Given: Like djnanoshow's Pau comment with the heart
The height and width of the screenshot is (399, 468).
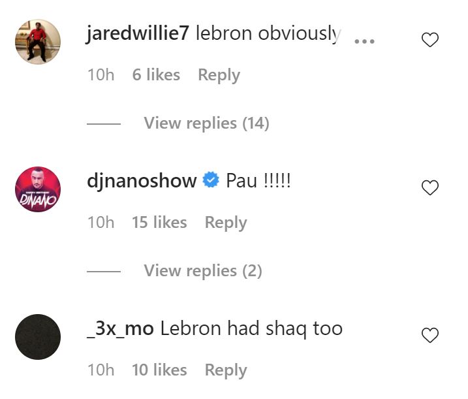Looking at the screenshot, I should 429,187.
